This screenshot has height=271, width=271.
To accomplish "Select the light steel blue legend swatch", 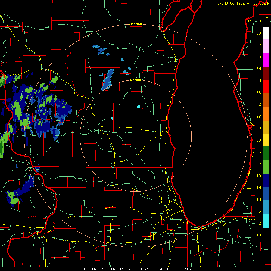I will pyautogui.click(x=266, y=207).
